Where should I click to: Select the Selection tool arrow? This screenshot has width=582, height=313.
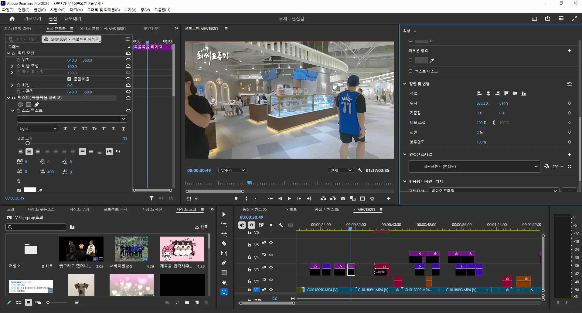224,214
